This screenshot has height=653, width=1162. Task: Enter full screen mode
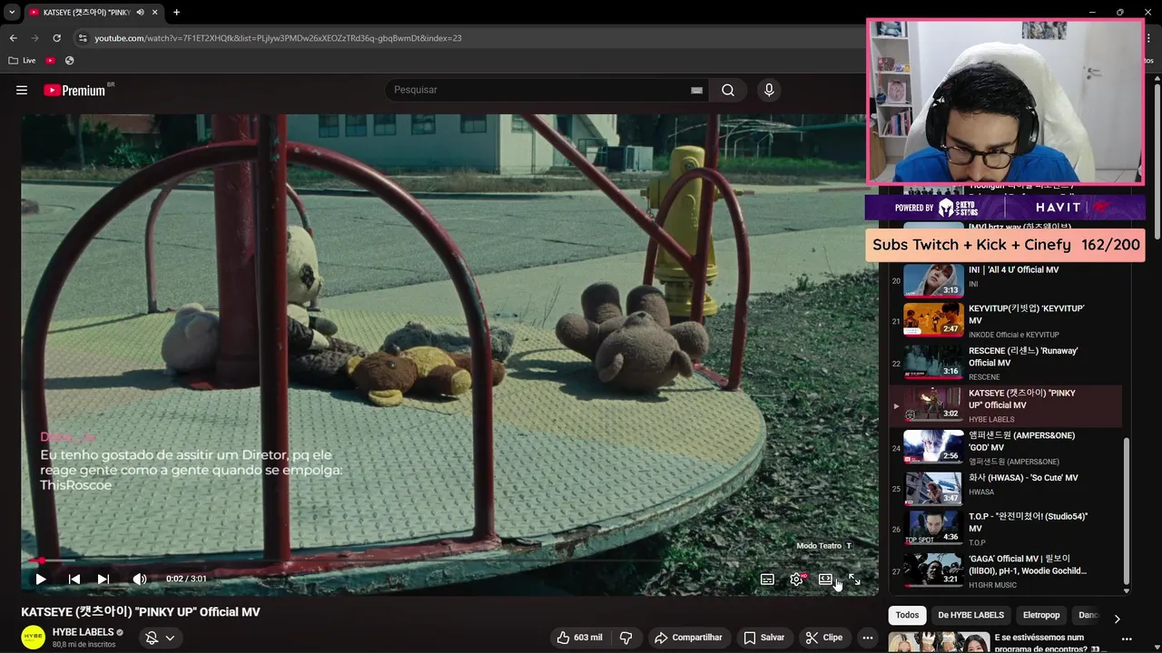(854, 579)
